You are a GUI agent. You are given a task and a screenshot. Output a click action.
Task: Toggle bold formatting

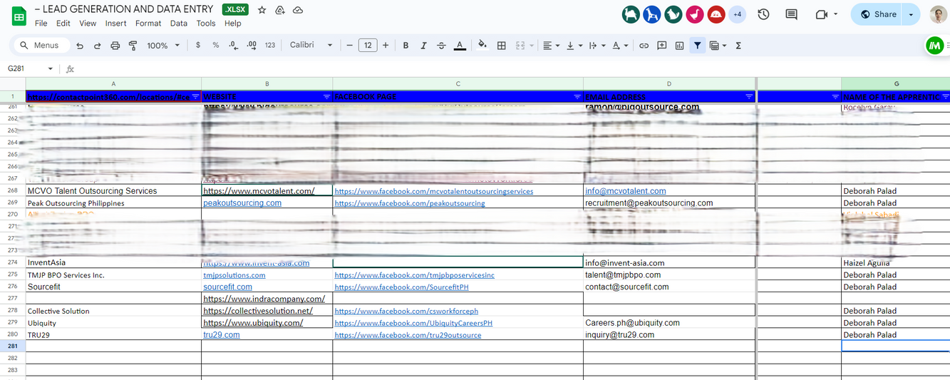click(406, 46)
